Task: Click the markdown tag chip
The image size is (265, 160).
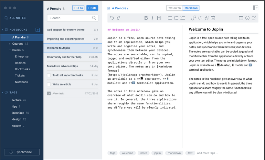Action: [174, 153]
